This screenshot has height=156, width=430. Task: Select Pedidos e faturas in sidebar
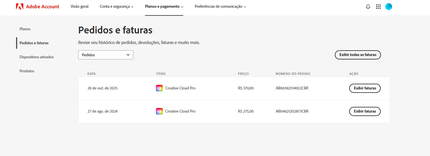[x=34, y=43]
